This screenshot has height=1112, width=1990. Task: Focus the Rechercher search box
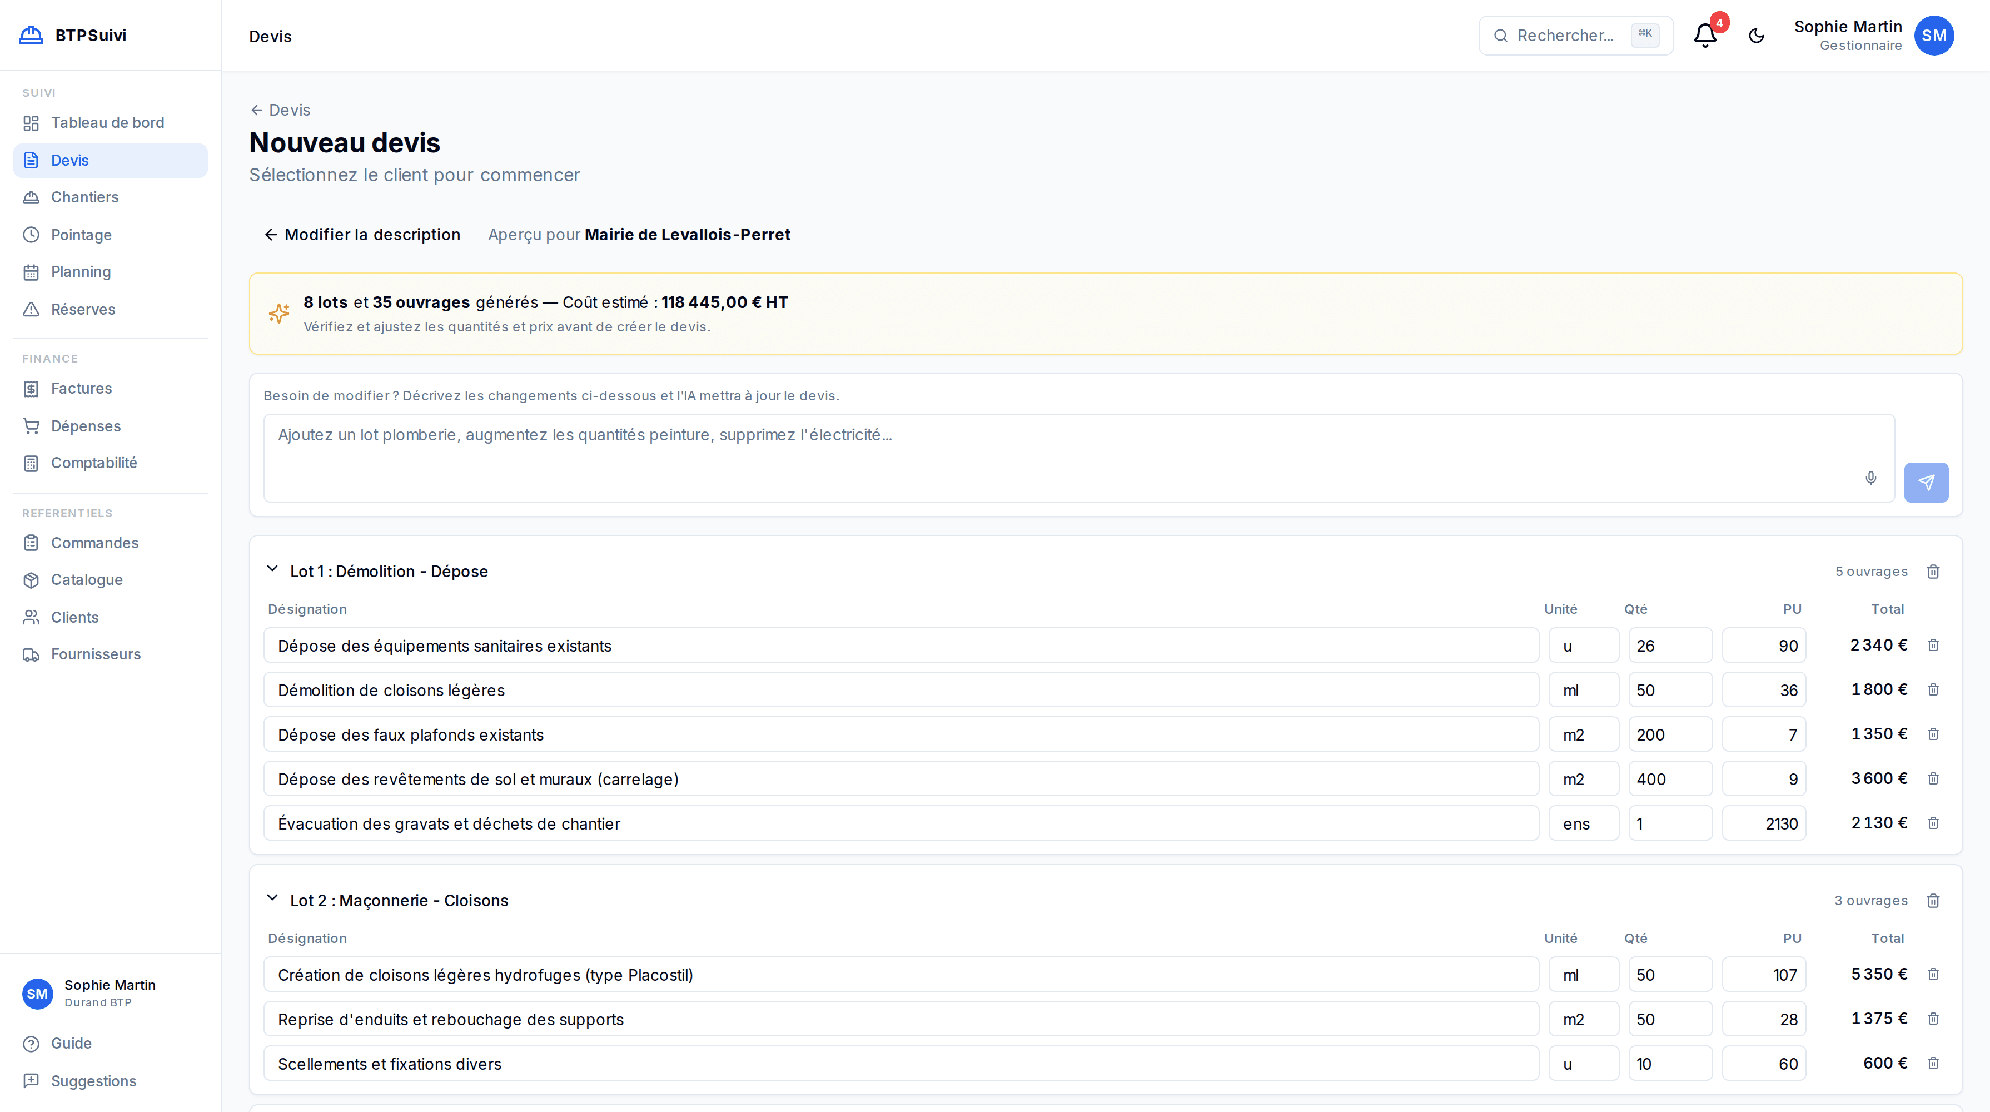point(1576,36)
